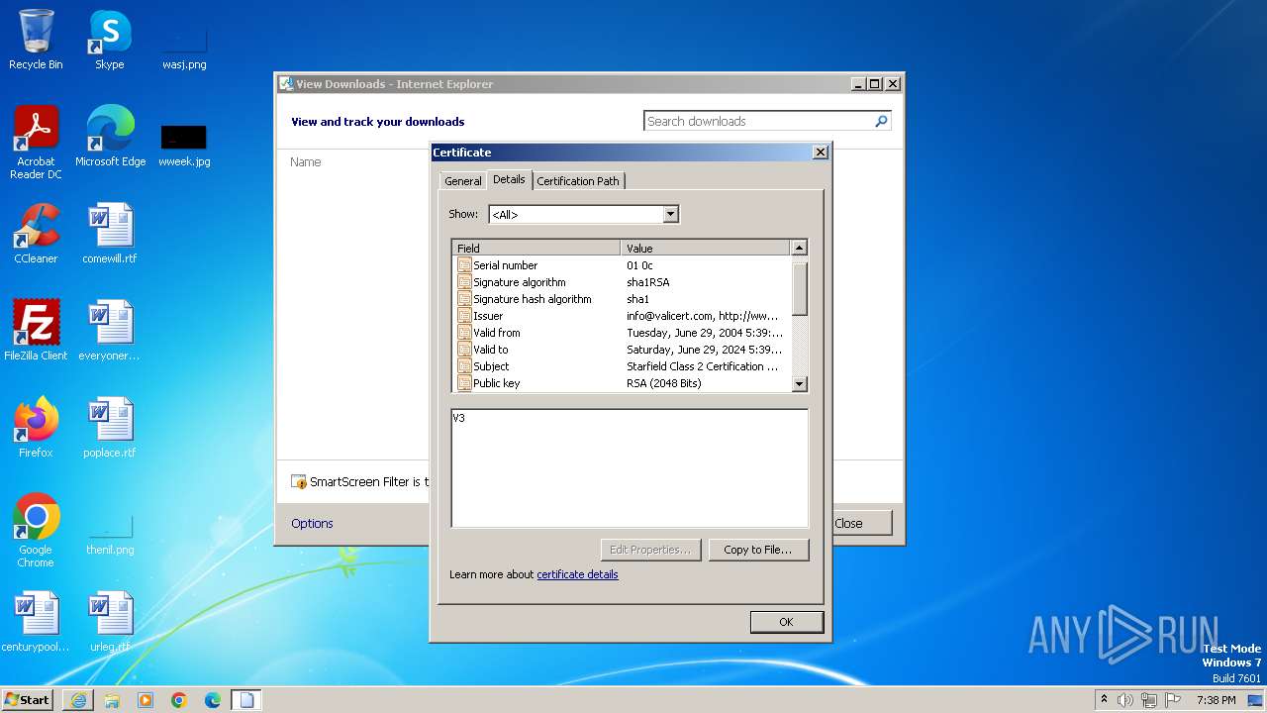Select comewill.rtf document icon
Screen dimensions: 1267x713
(110, 234)
